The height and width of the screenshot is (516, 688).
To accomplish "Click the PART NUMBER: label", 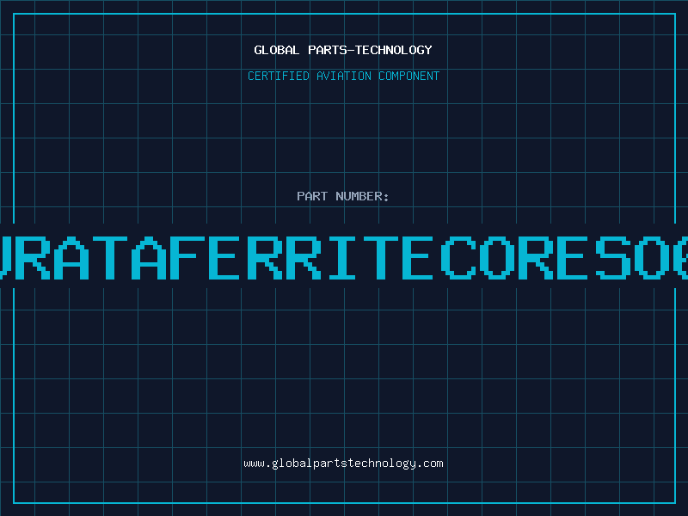I will 343,196.
